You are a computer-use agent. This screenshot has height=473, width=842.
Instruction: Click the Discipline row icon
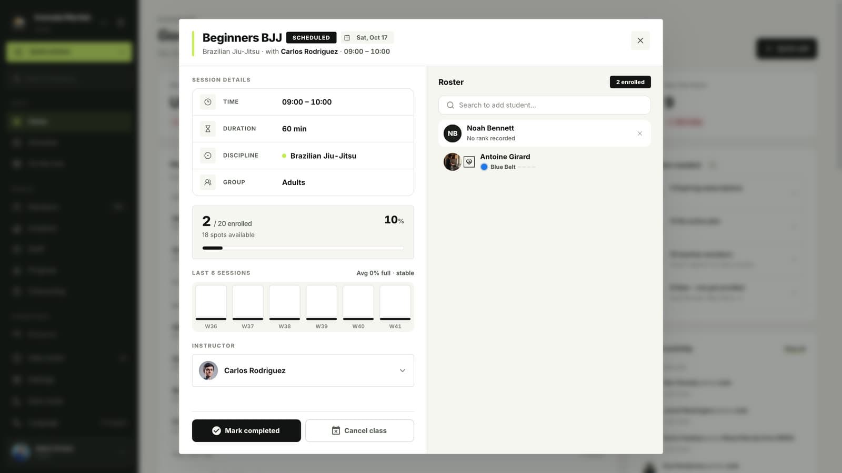(x=208, y=156)
